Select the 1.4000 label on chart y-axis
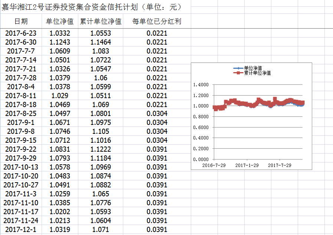The width and height of the screenshot is (333, 235). pyautogui.click(x=201, y=85)
